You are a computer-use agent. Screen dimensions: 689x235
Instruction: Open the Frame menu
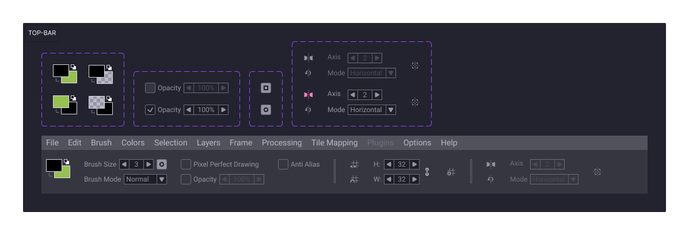pos(241,142)
